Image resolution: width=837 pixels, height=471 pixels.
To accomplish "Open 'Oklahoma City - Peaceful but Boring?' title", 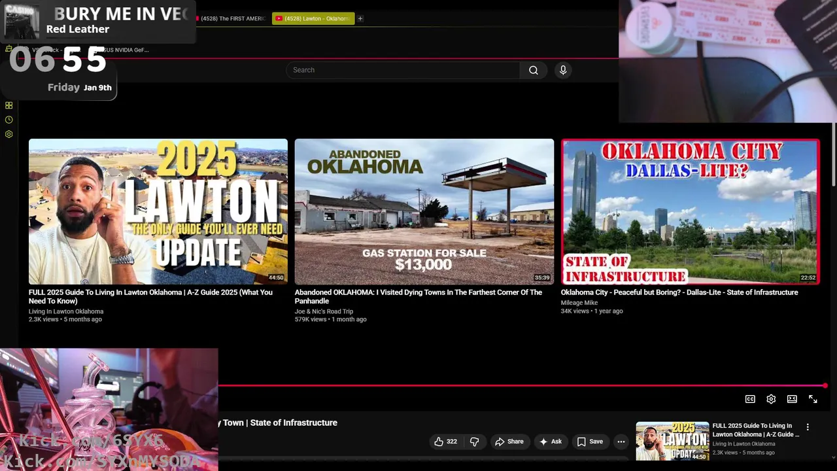I will click(679, 292).
